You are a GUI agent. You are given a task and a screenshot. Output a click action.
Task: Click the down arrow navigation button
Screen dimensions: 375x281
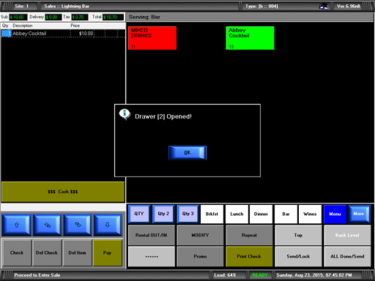coord(108,225)
